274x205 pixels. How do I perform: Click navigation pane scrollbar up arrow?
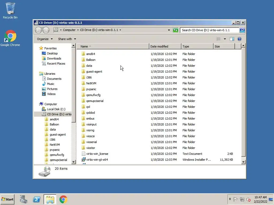click(73, 46)
